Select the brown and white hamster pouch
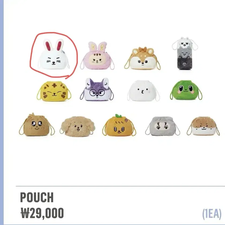The width and height of the screenshot is (225, 225). pyautogui.click(x=203, y=126)
